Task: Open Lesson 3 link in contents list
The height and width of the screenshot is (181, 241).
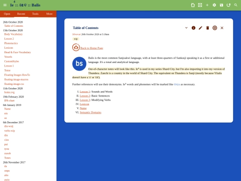Action: click(85, 100)
